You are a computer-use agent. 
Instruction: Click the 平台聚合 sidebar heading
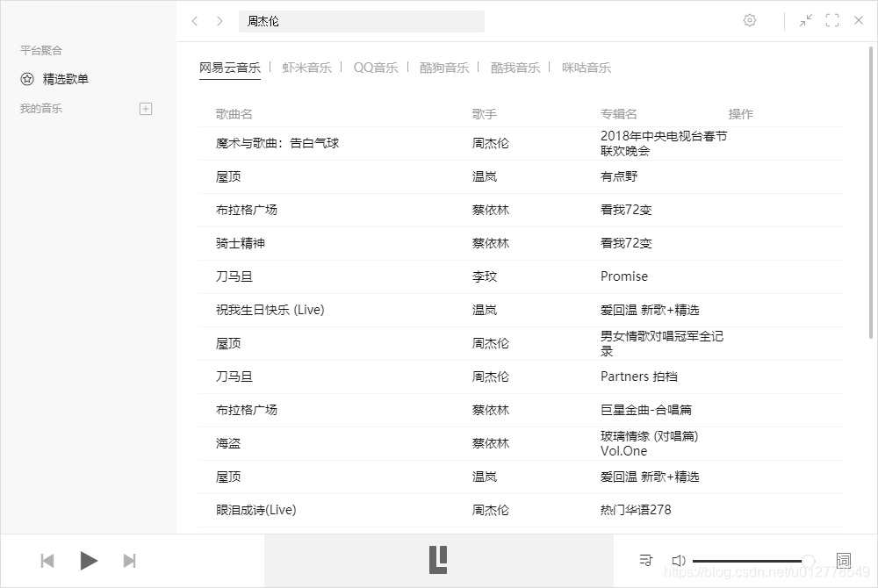(41, 50)
